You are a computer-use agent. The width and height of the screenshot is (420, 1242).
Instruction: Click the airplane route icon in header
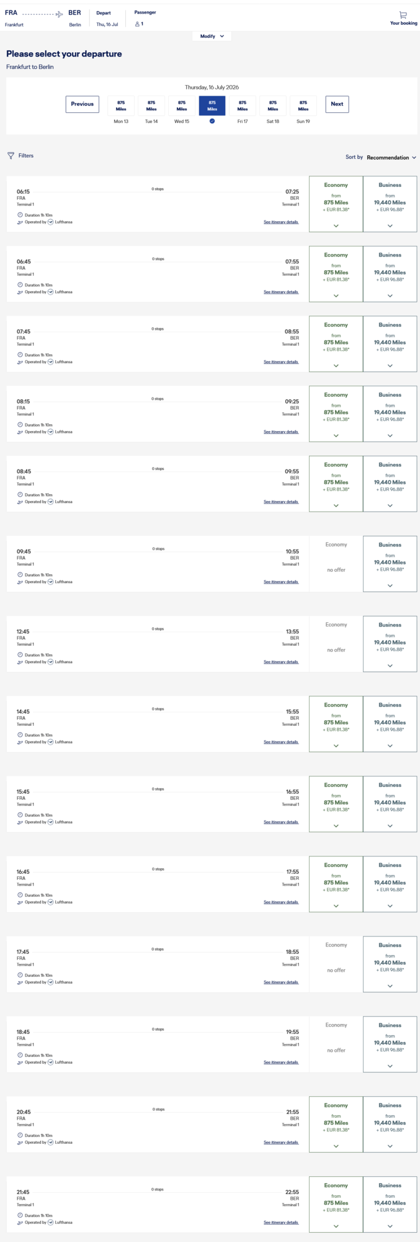tap(43, 14)
